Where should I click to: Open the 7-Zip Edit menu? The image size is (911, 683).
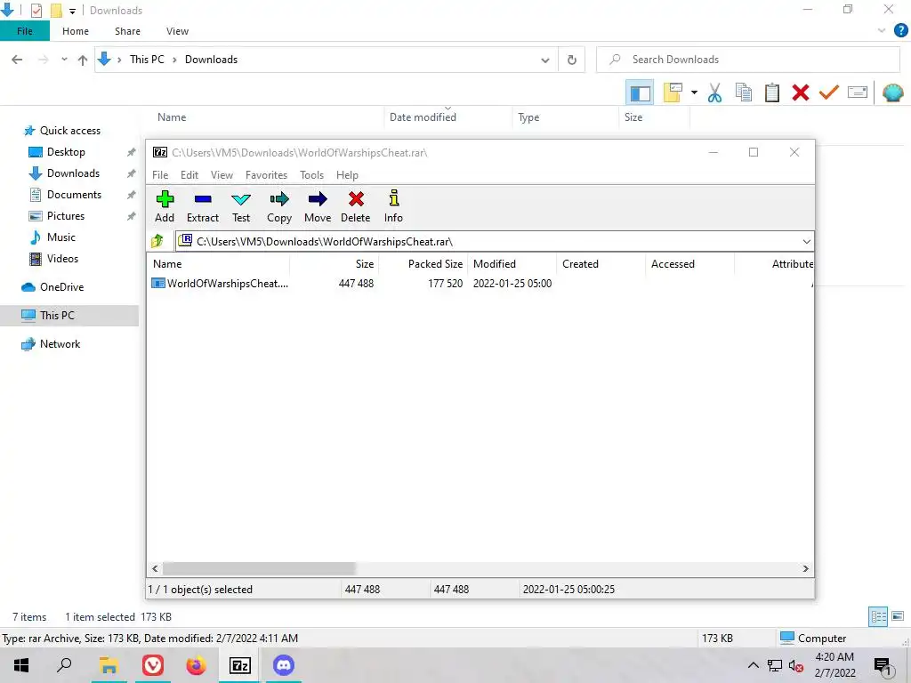[x=189, y=175]
